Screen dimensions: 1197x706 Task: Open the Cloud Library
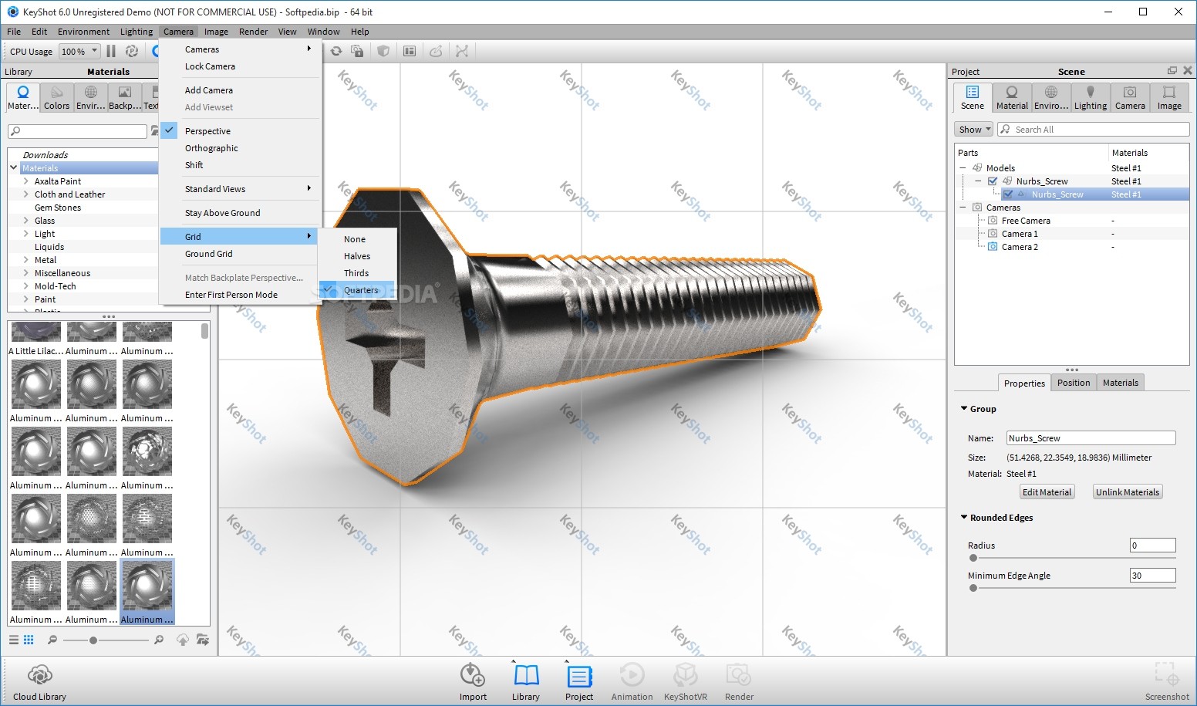(39, 681)
